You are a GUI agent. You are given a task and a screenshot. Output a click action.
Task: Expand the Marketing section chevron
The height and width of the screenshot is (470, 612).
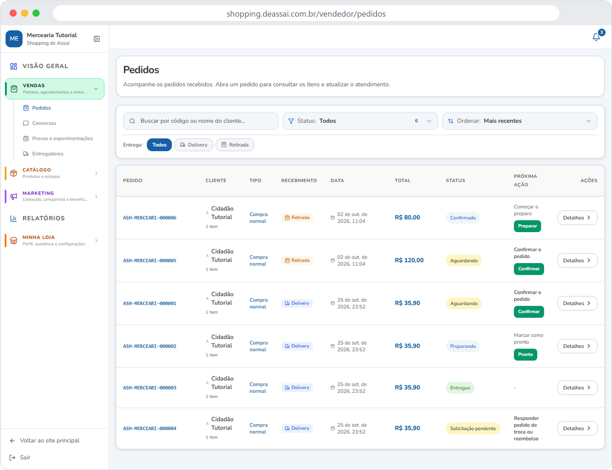click(96, 196)
